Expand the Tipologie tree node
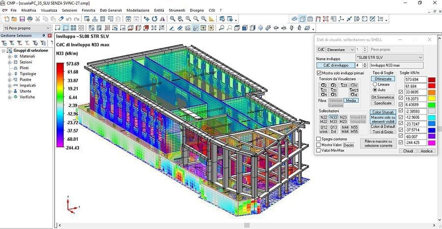The image size is (442, 229). pyautogui.click(x=9, y=74)
